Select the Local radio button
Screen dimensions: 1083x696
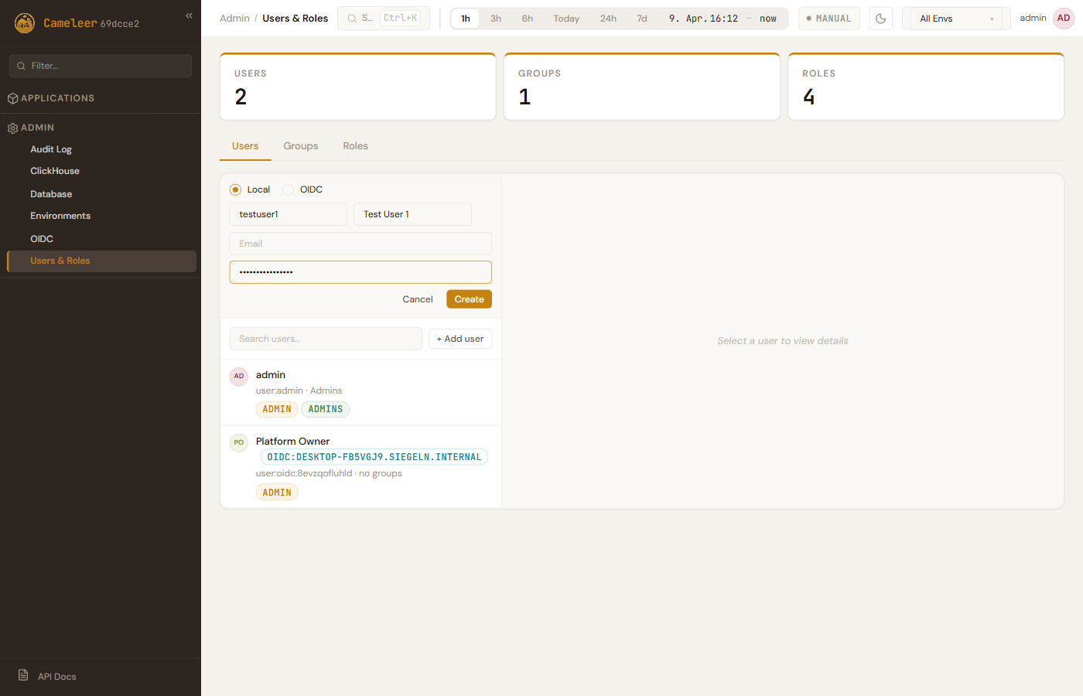tap(236, 189)
